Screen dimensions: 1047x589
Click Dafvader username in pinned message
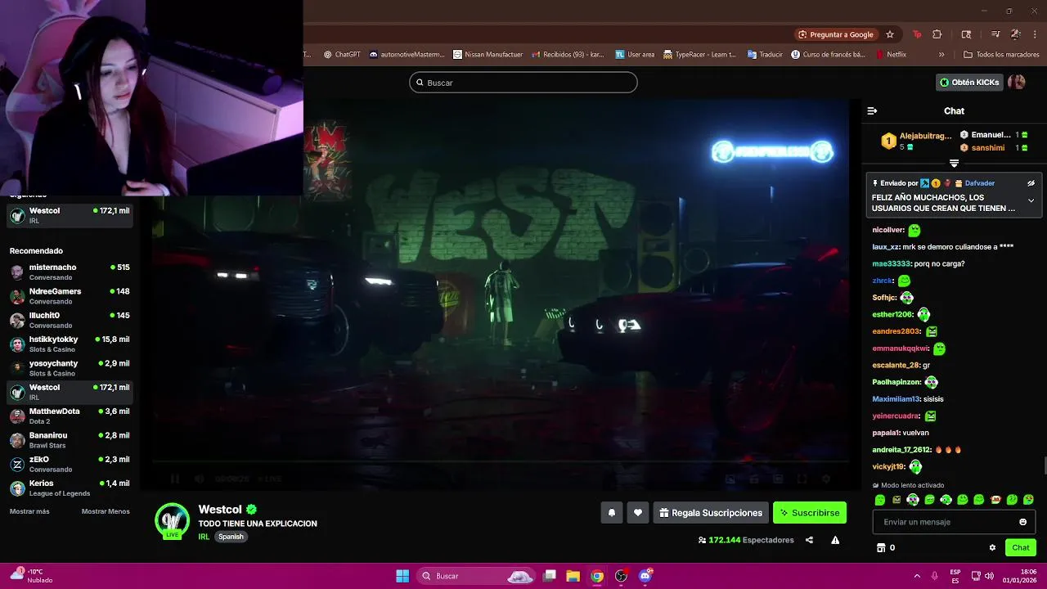[980, 183]
